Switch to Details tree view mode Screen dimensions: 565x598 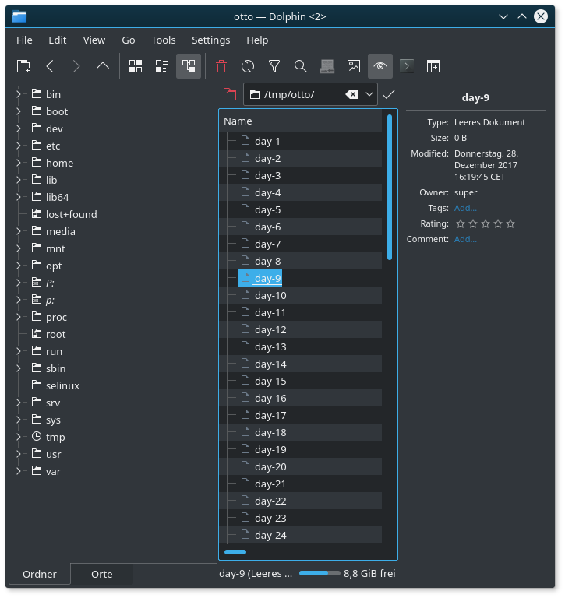click(x=189, y=66)
